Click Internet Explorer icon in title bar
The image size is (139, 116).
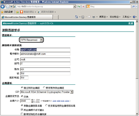(x=2, y=2)
